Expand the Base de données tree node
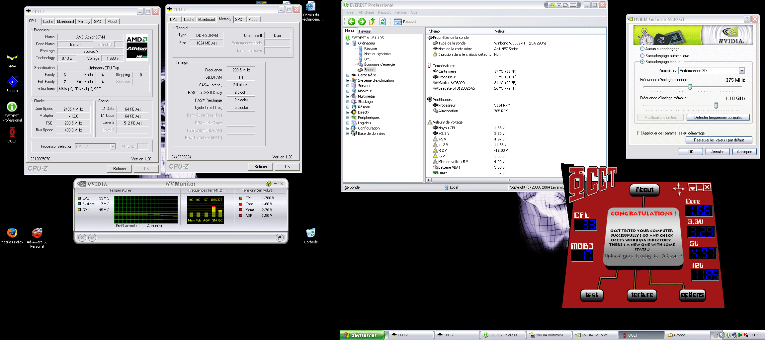This screenshot has width=765, height=340. coord(348,133)
